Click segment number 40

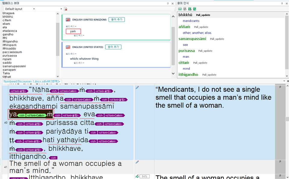pos(5,123)
